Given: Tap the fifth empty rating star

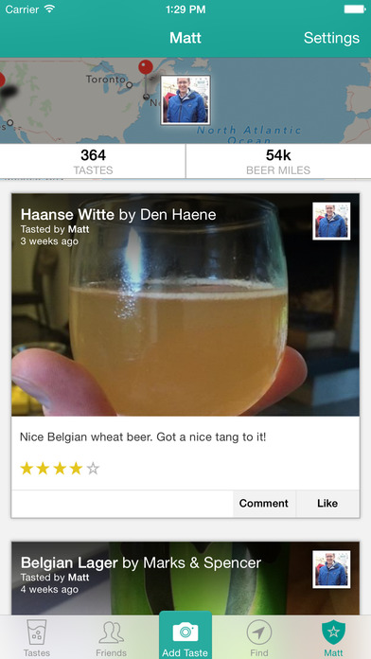Looking at the screenshot, I should pyautogui.click(x=93, y=469).
